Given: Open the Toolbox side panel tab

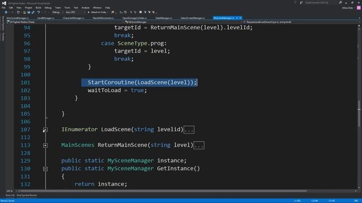Looking at the screenshot, I should (3, 37).
